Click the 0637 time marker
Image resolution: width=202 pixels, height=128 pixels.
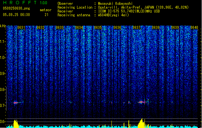click(x=136, y=28)
